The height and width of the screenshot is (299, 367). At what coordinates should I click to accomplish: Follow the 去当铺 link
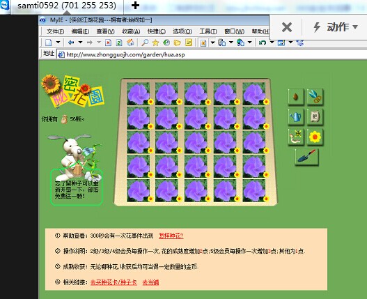point(150,282)
